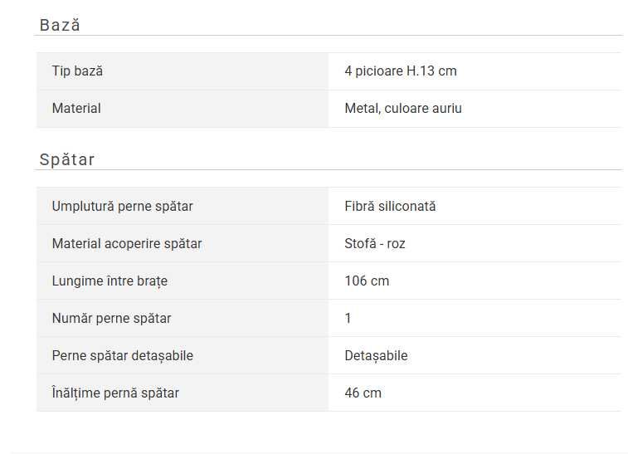Select the 46 cm value
Image resolution: width=628 pixels, height=454 pixels.
point(363,393)
